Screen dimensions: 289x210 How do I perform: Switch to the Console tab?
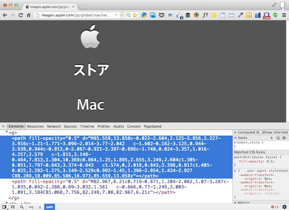134,126
